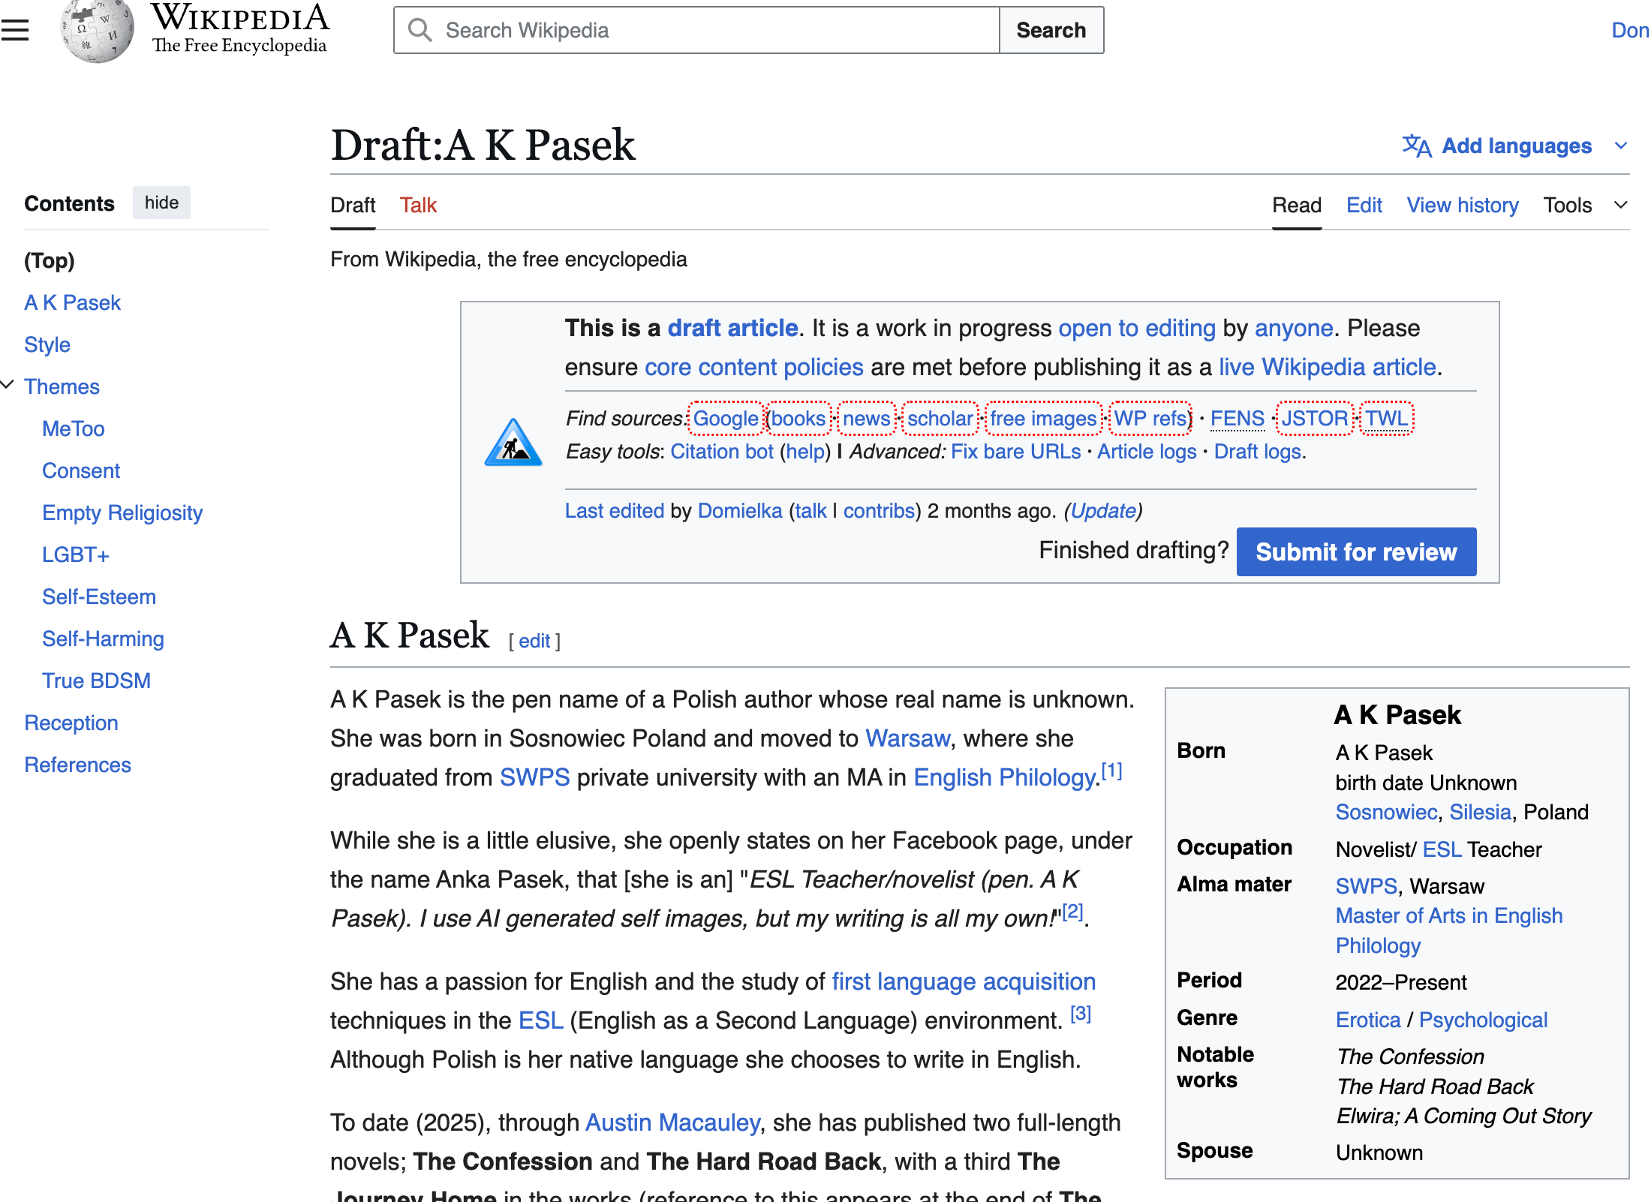Find sources via free images link
The image size is (1651, 1202).
pyautogui.click(x=1043, y=418)
